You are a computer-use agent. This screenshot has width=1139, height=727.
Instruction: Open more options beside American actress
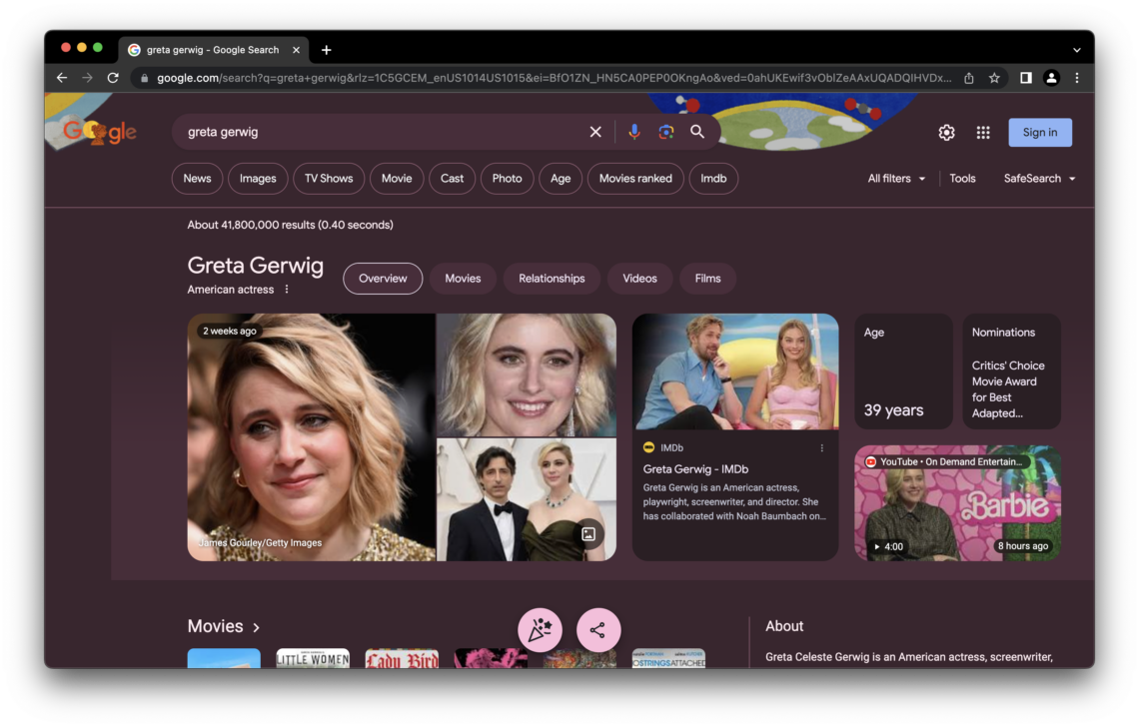[287, 289]
